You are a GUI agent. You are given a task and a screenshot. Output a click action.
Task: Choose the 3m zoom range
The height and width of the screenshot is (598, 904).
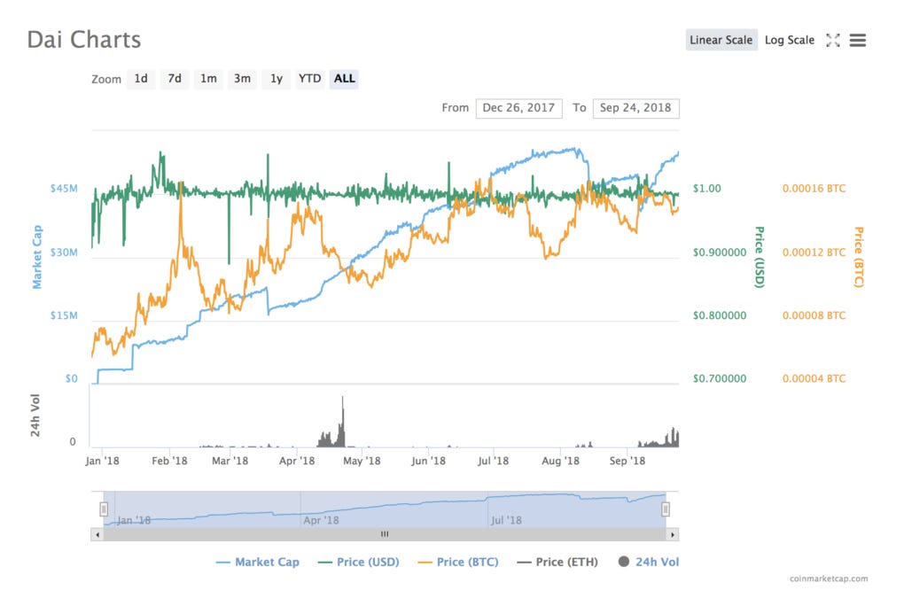point(242,79)
